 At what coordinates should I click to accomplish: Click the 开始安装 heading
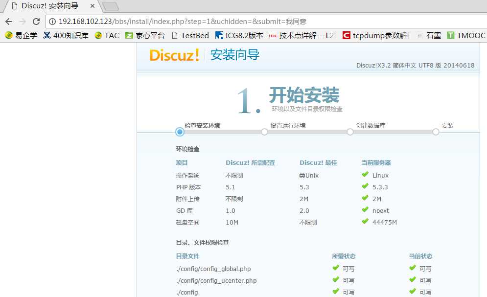[x=304, y=94]
